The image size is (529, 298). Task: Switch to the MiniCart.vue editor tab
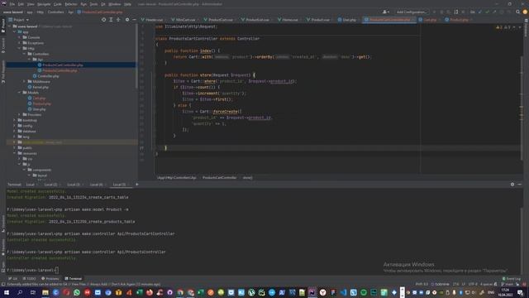point(183,20)
